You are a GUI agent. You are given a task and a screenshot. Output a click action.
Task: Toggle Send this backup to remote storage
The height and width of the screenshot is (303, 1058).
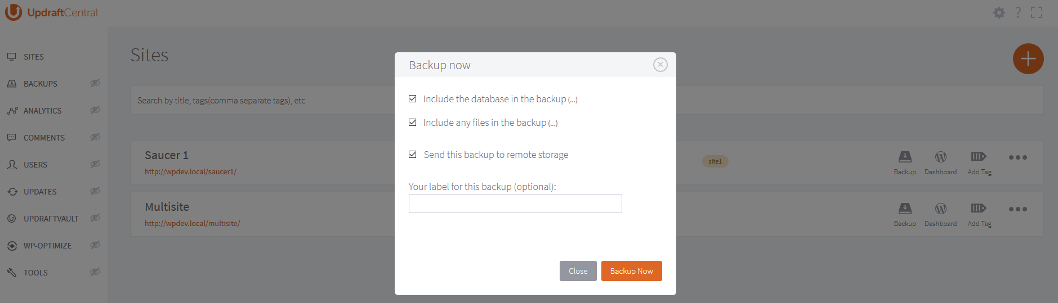[413, 155]
